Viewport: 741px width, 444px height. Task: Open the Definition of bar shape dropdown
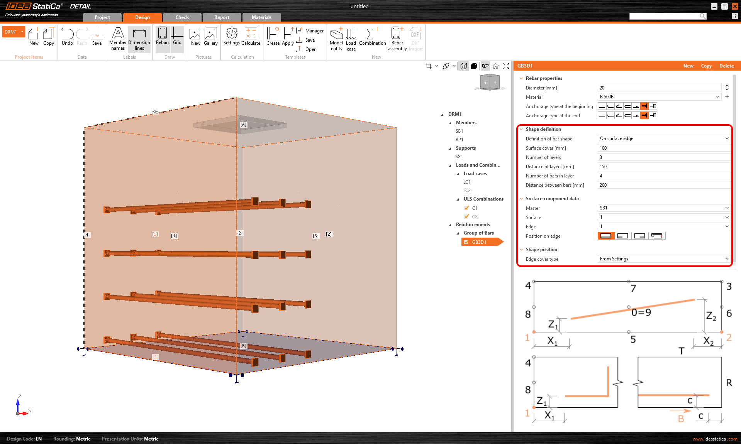point(664,138)
